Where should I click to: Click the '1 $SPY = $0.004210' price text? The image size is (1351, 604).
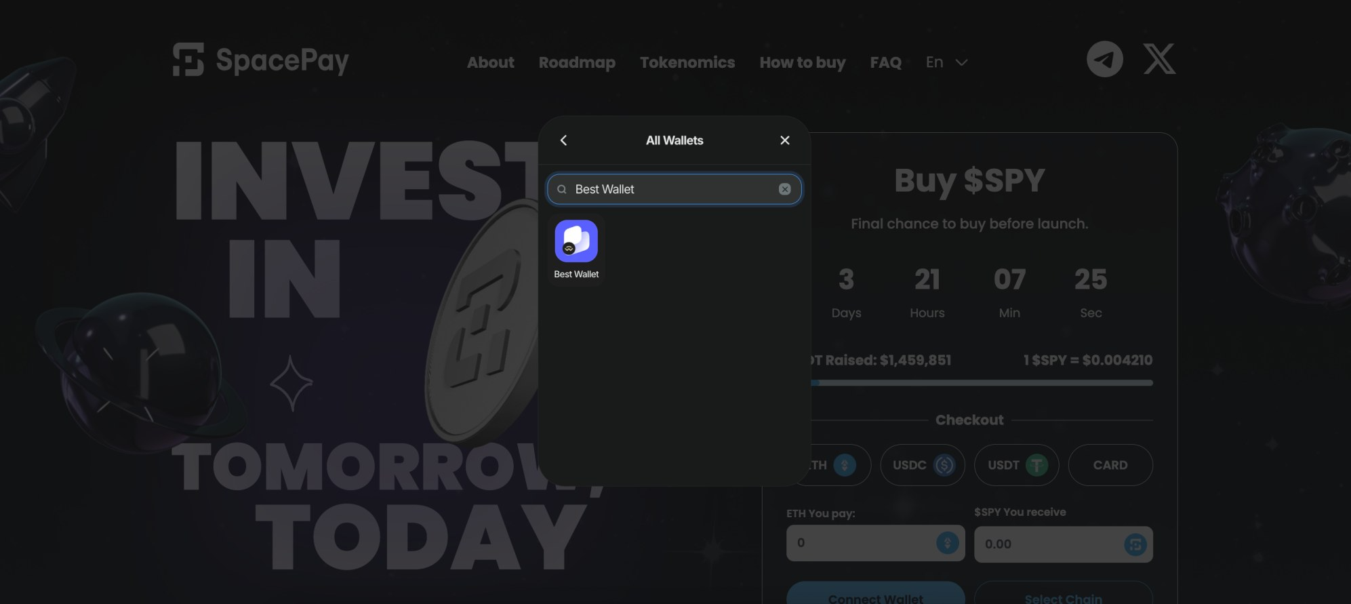(x=1087, y=360)
